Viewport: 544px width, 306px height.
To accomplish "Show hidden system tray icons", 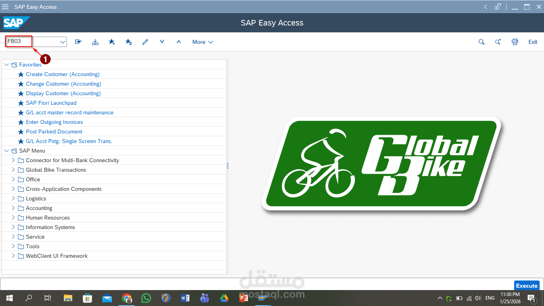I will tap(440, 298).
